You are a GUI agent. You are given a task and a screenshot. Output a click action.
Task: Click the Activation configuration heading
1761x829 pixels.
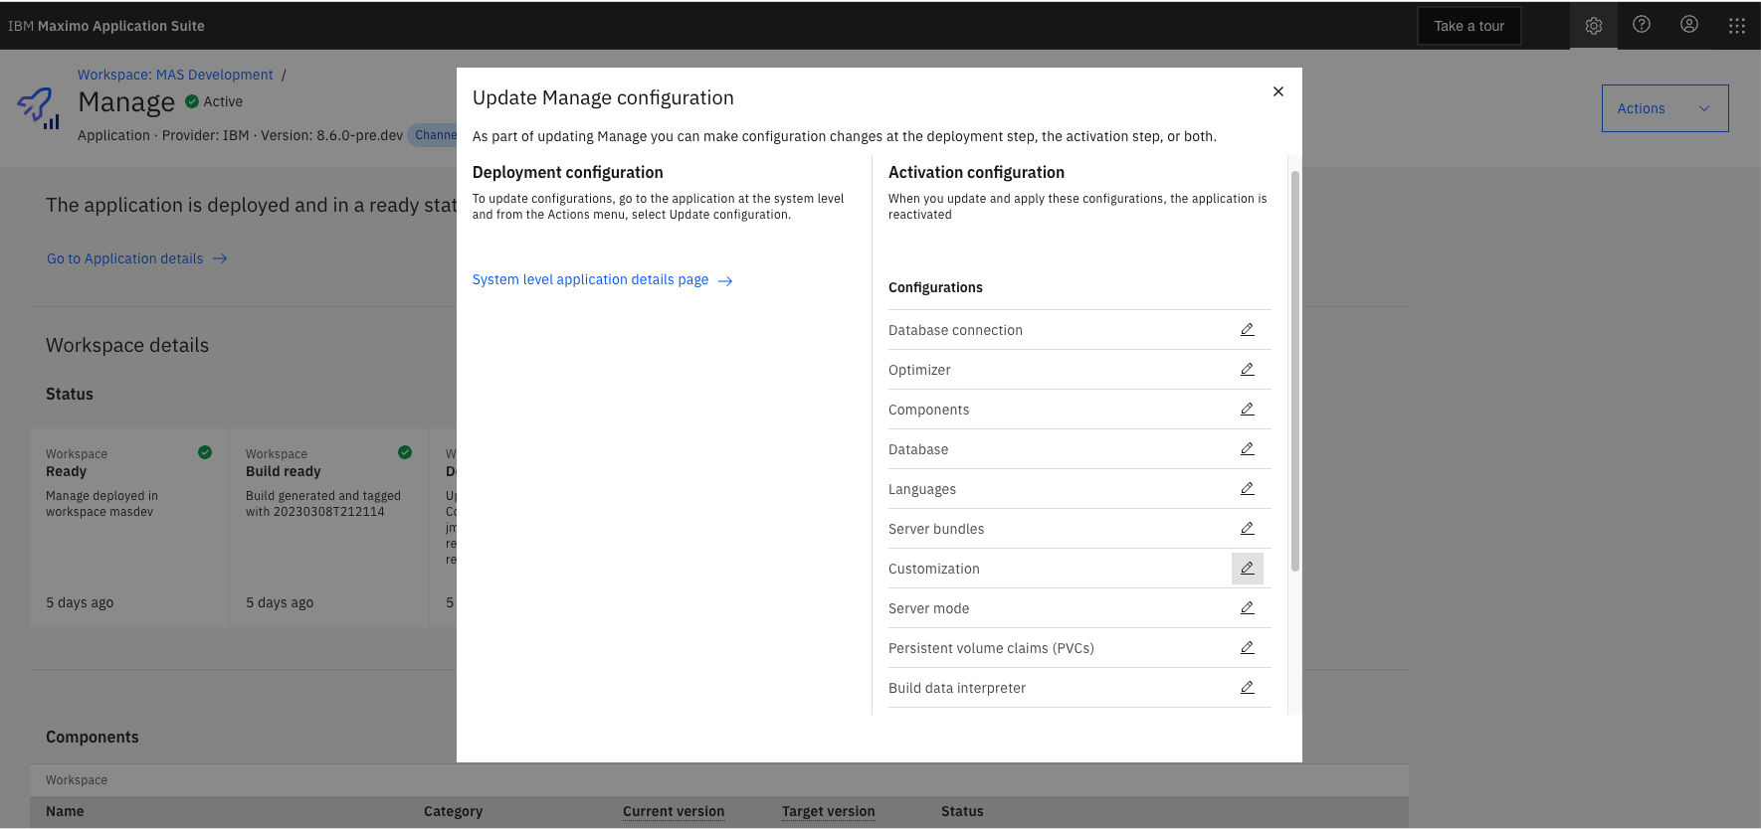(x=976, y=172)
